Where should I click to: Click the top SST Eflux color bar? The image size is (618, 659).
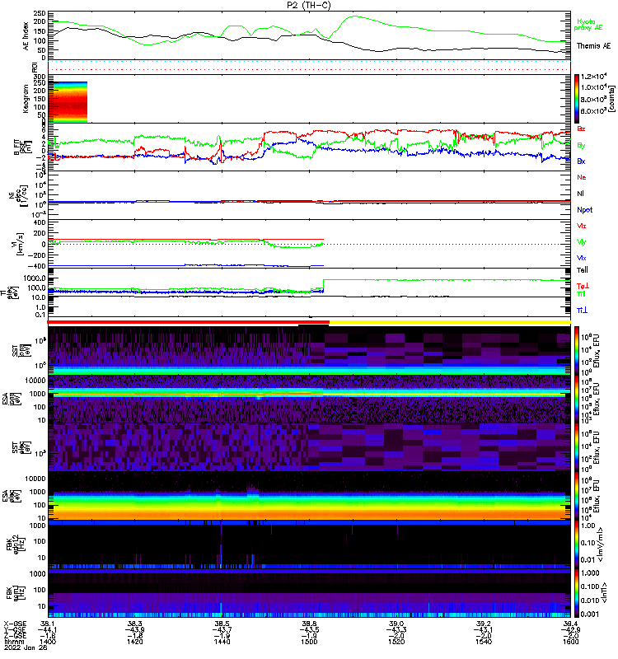tap(578, 348)
